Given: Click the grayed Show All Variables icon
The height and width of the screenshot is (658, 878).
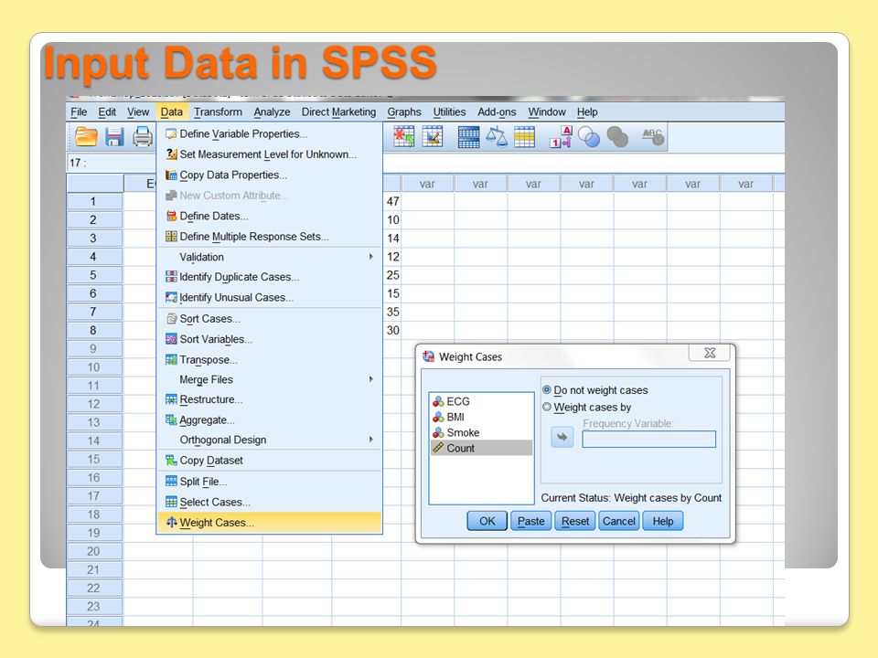Looking at the screenshot, I should coord(617,136).
